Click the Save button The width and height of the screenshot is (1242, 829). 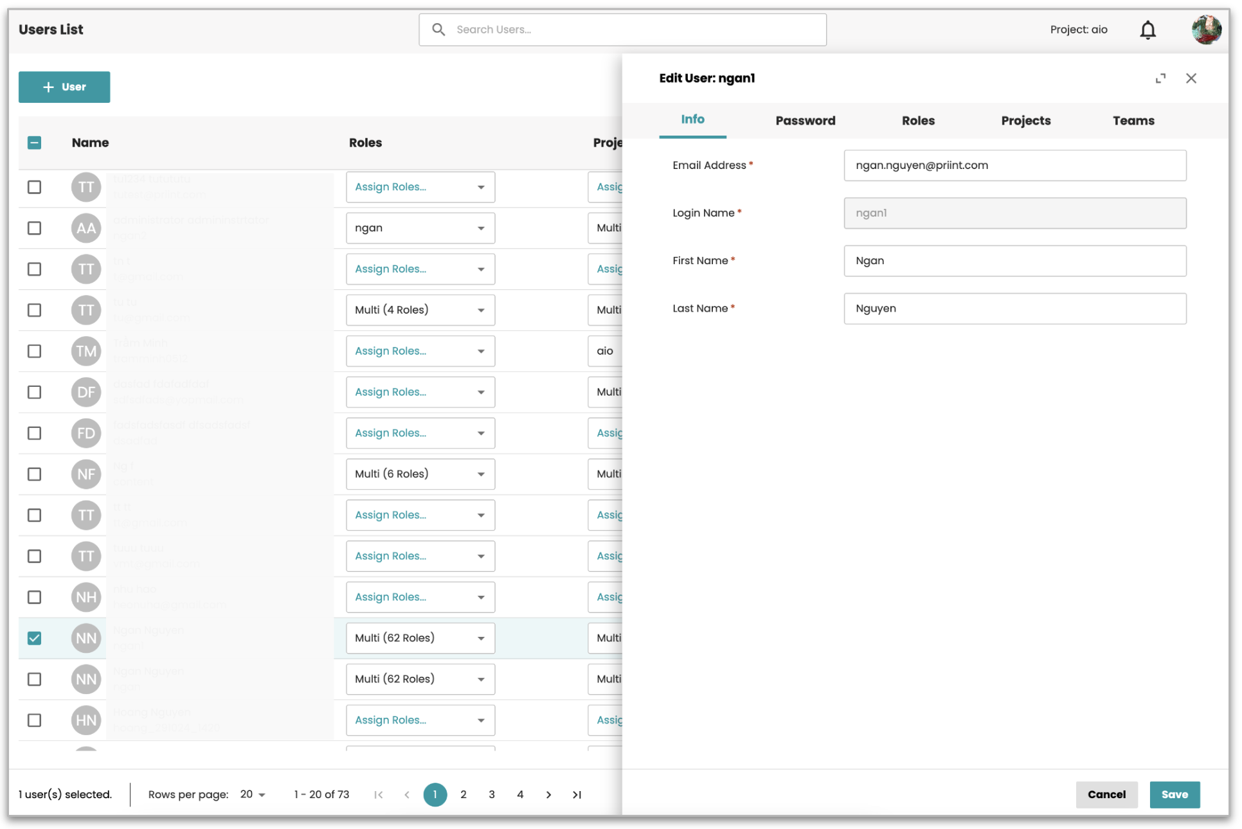(x=1174, y=795)
